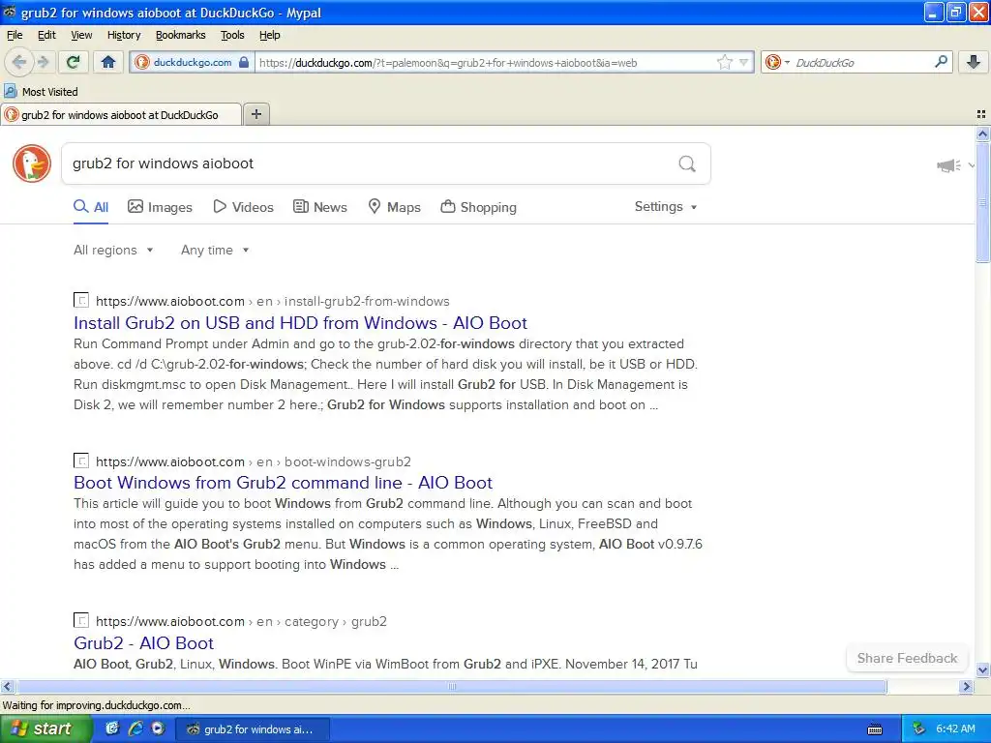
Task: Expand the Settings dropdown
Action: coord(666,207)
